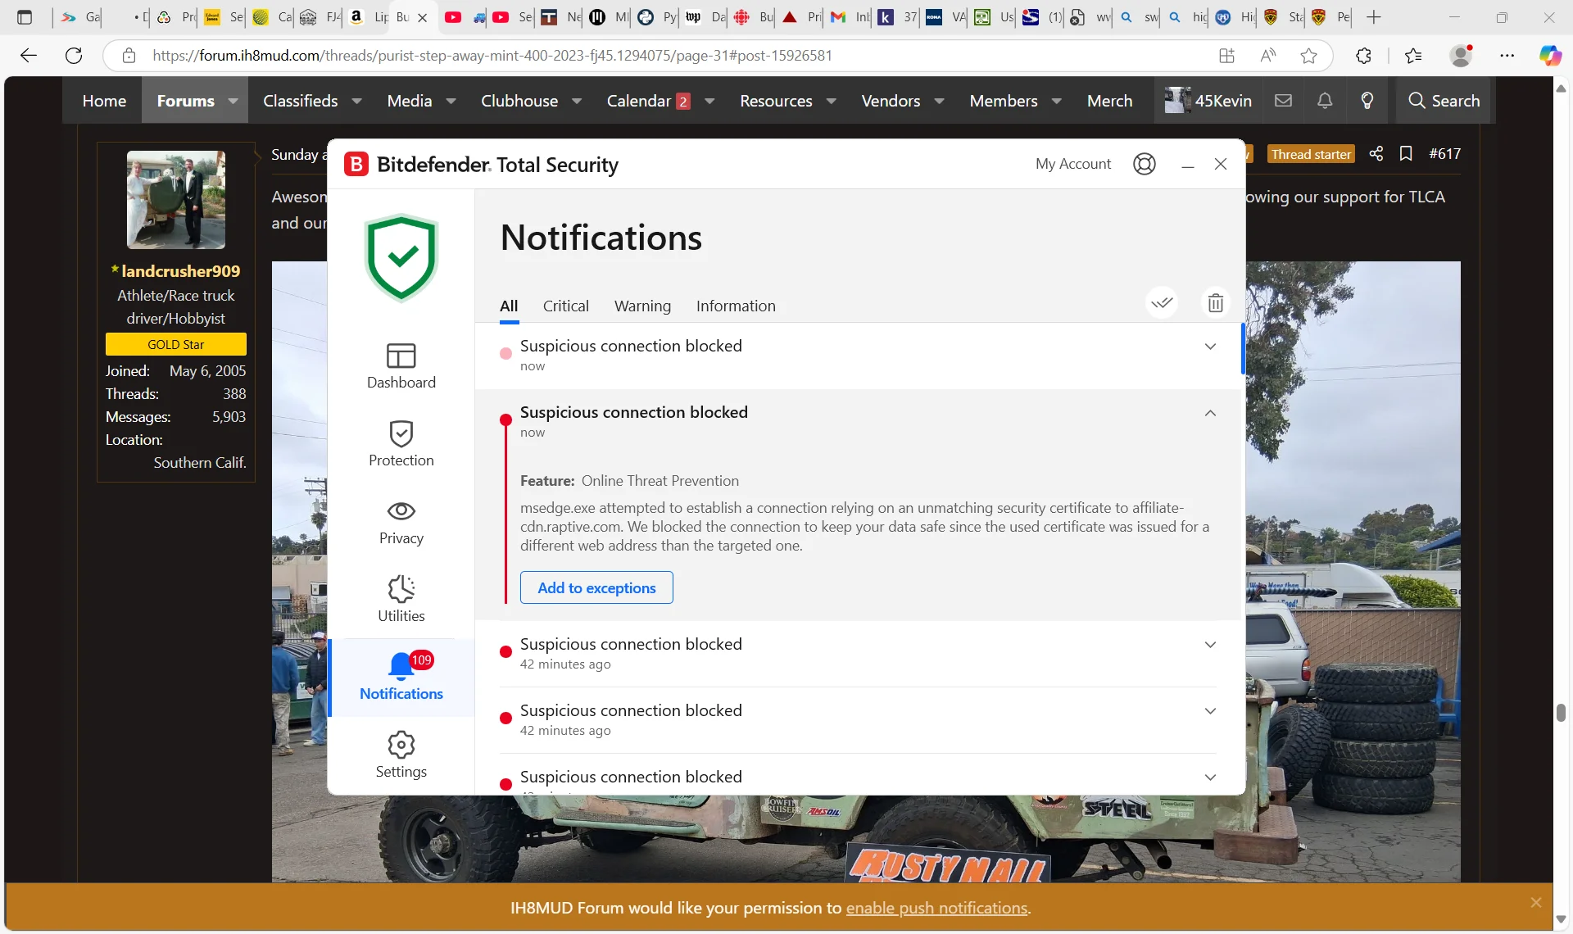Click My Account link in Bitdefender
1573x934 pixels.
[x=1073, y=164]
